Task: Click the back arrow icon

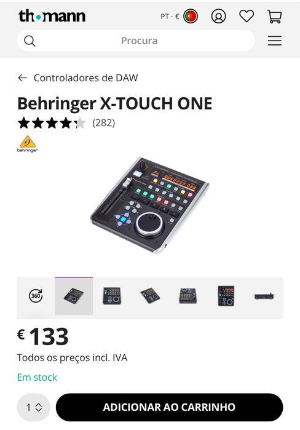Action: (23, 78)
